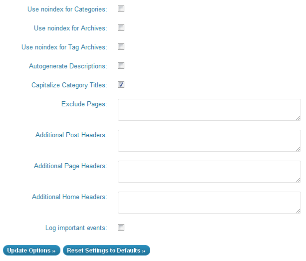306x261 pixels.
Task: Select the Additional Home Headers text area
Action: click(209, 203)
